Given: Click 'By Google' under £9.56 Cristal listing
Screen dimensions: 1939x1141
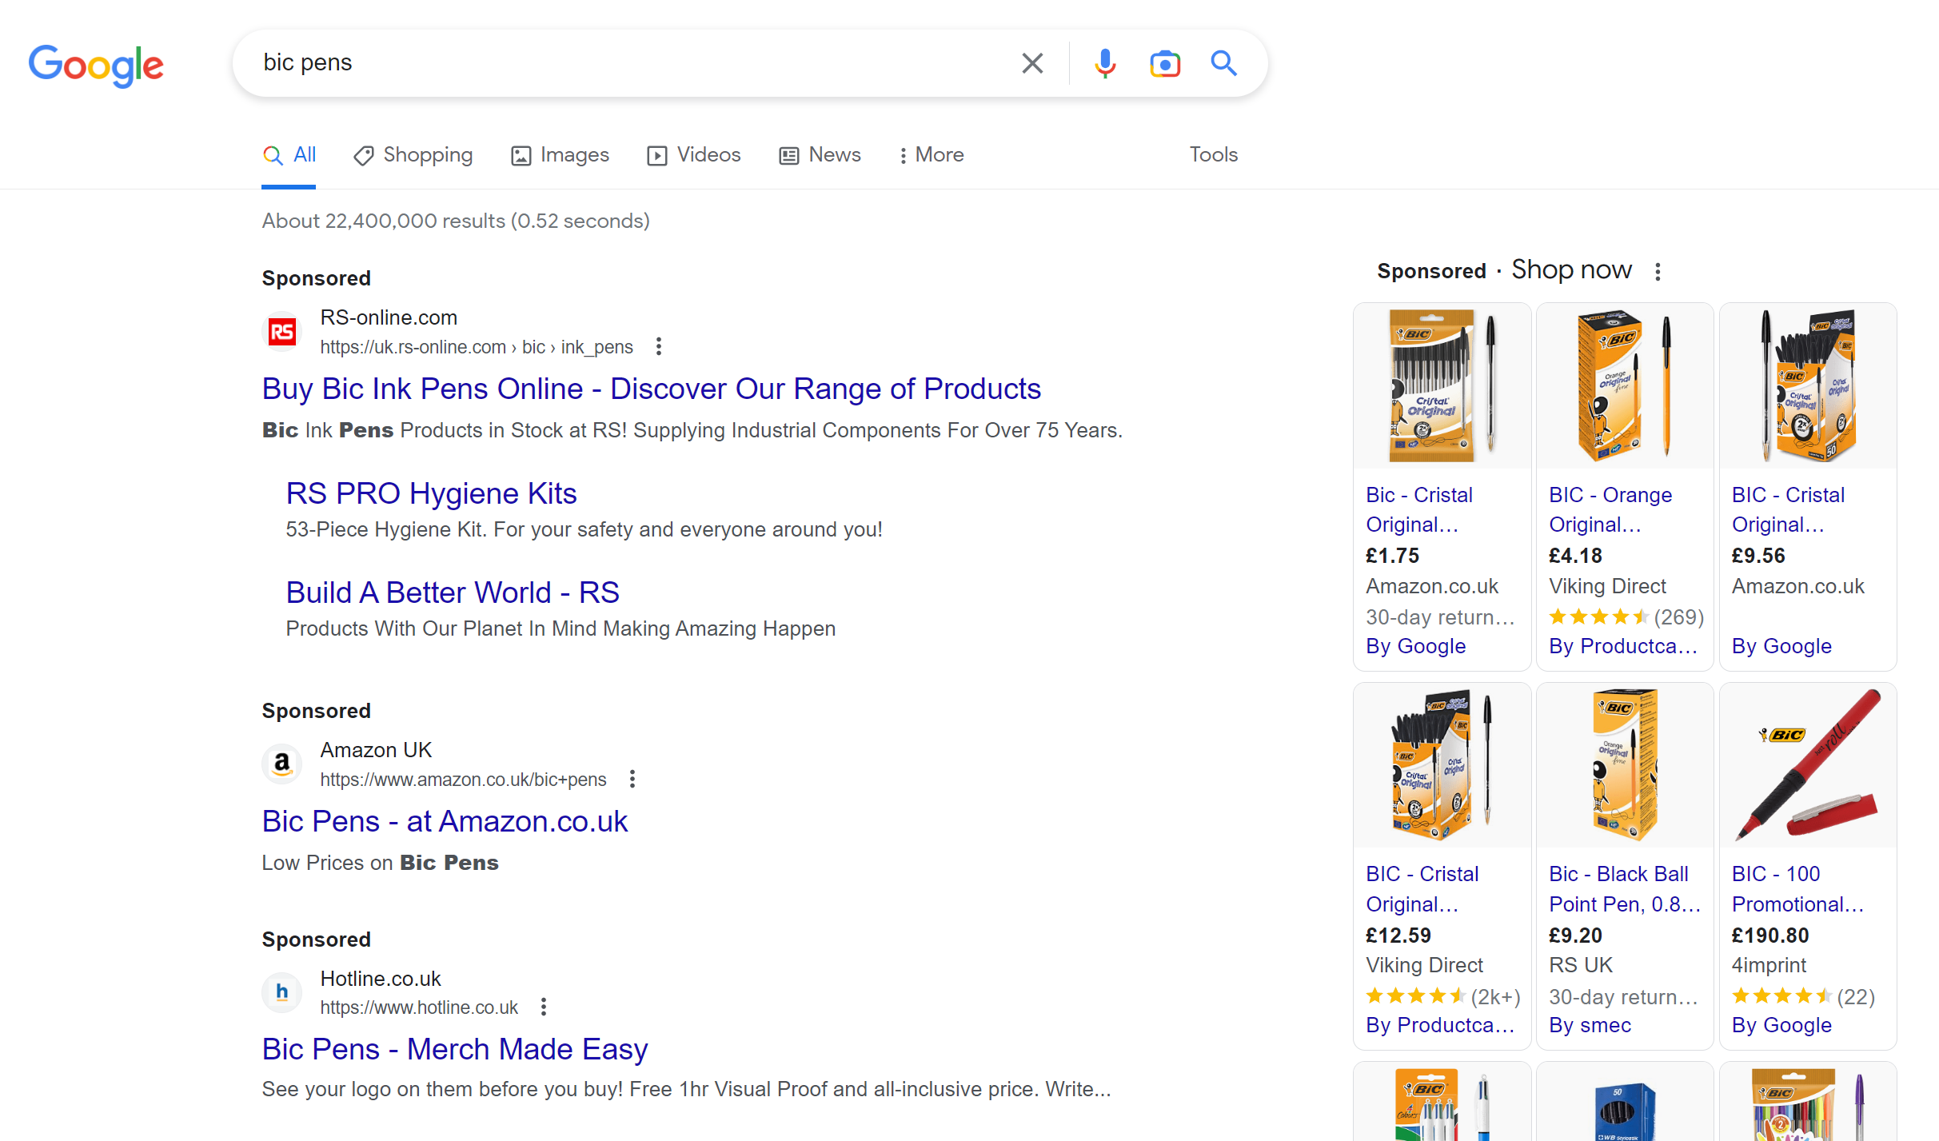Looking at the screenshot, I should coord(1781,647).
